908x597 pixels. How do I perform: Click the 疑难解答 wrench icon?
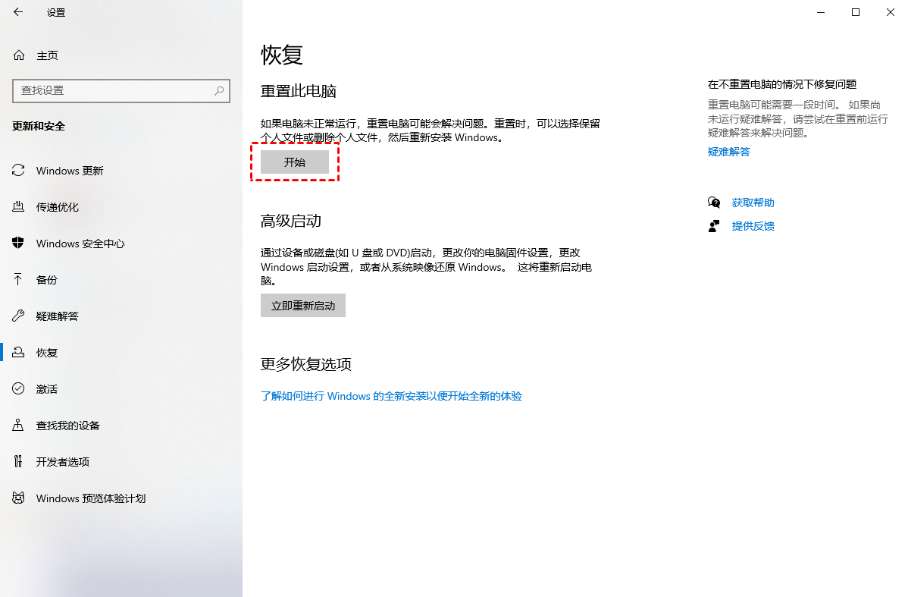(x=18, y=316)
